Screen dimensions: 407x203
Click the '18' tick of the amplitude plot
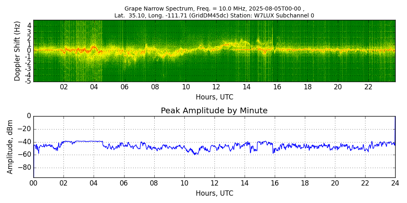click(305, 183)
